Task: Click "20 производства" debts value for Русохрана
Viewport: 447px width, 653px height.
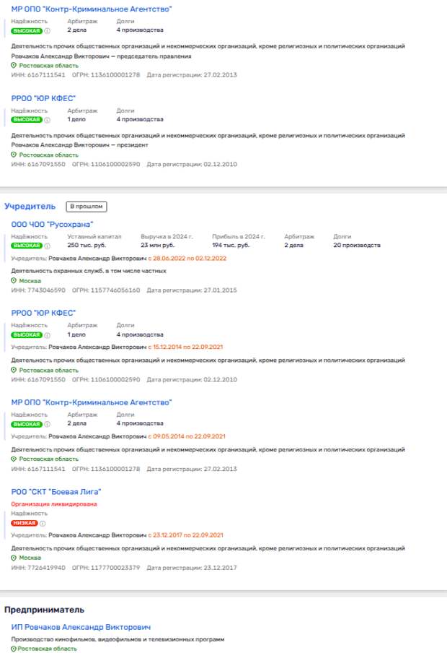Action: coord(357,246)
